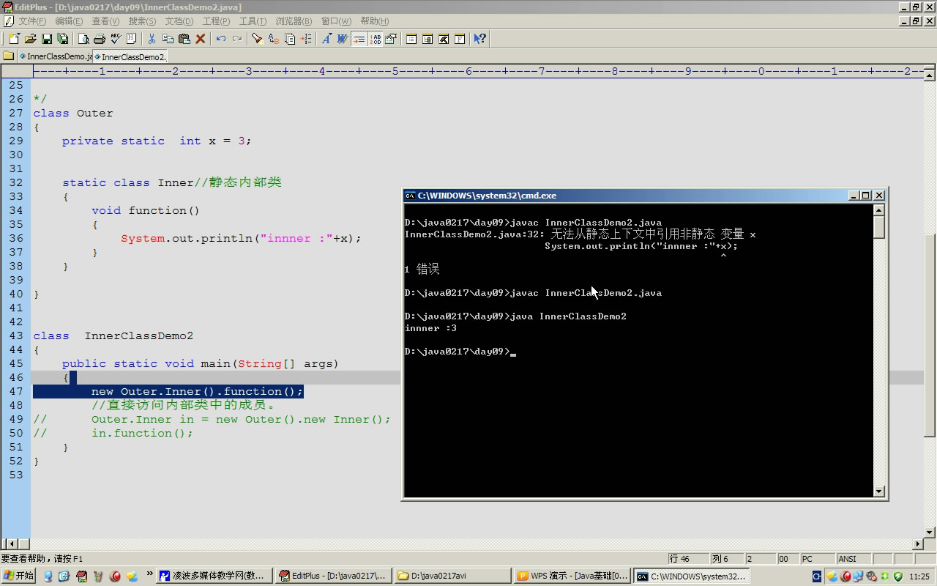This screenshot has width=937, height=586.
Task: Click the scissors Cut icon
Action: click(152, 39)
